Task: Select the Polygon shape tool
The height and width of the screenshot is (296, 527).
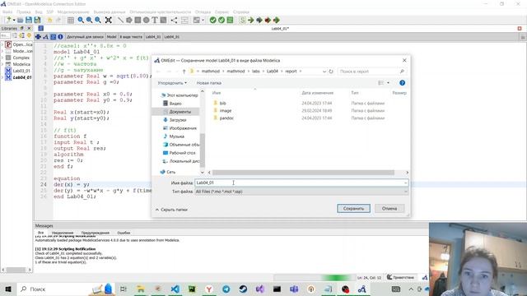Action: 129,20
